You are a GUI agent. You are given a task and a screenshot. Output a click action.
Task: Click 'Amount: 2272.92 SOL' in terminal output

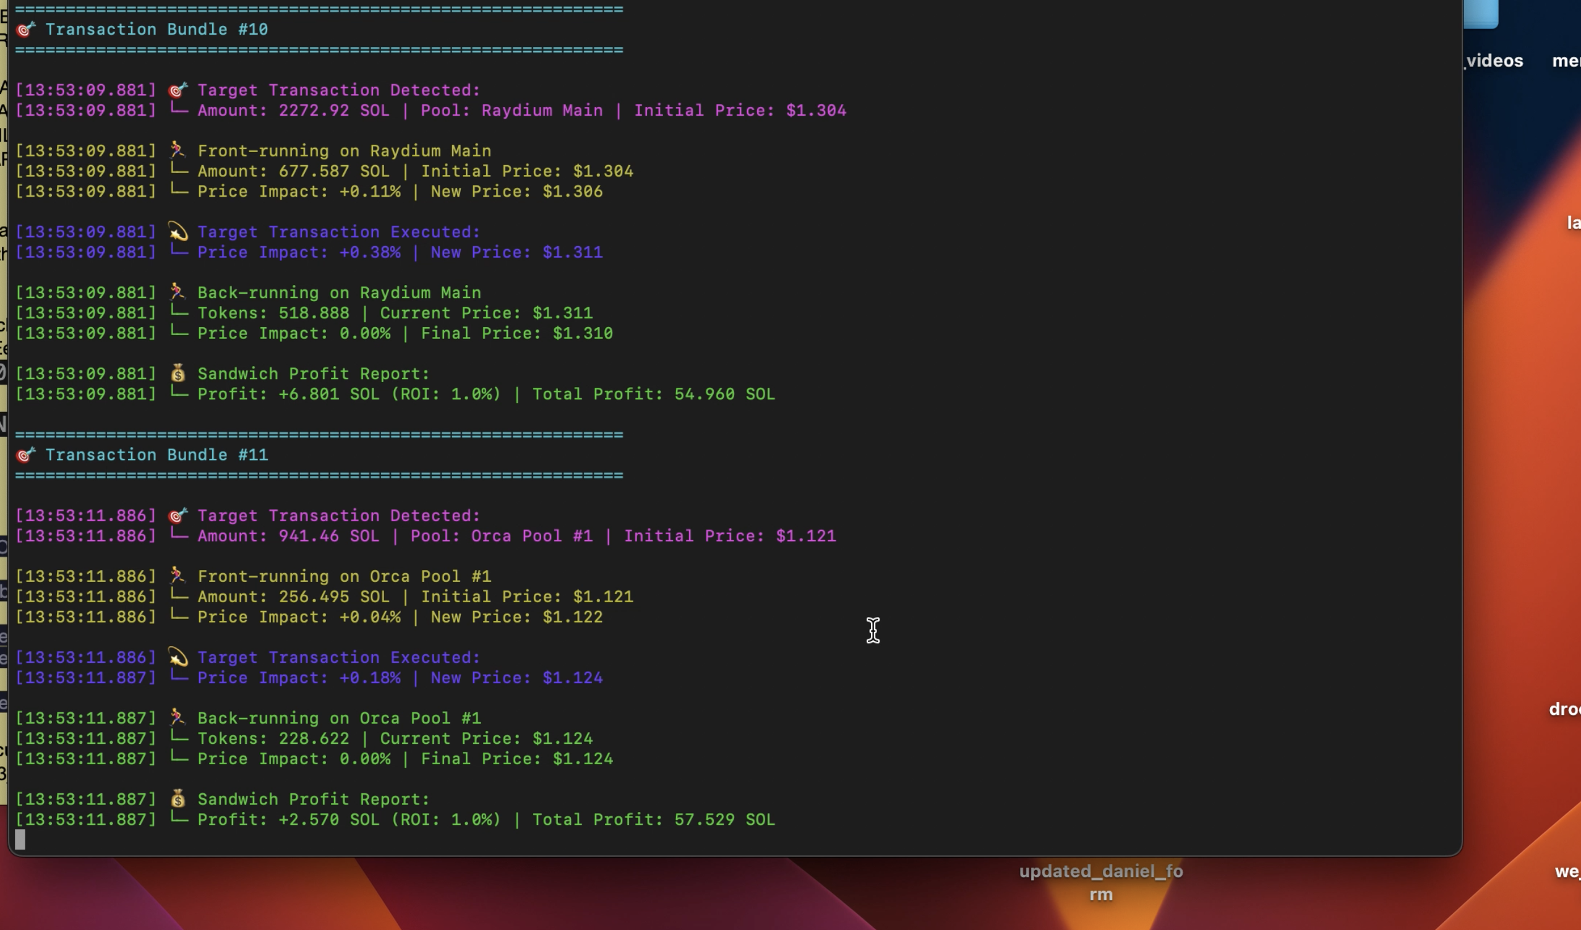point(293,110)
